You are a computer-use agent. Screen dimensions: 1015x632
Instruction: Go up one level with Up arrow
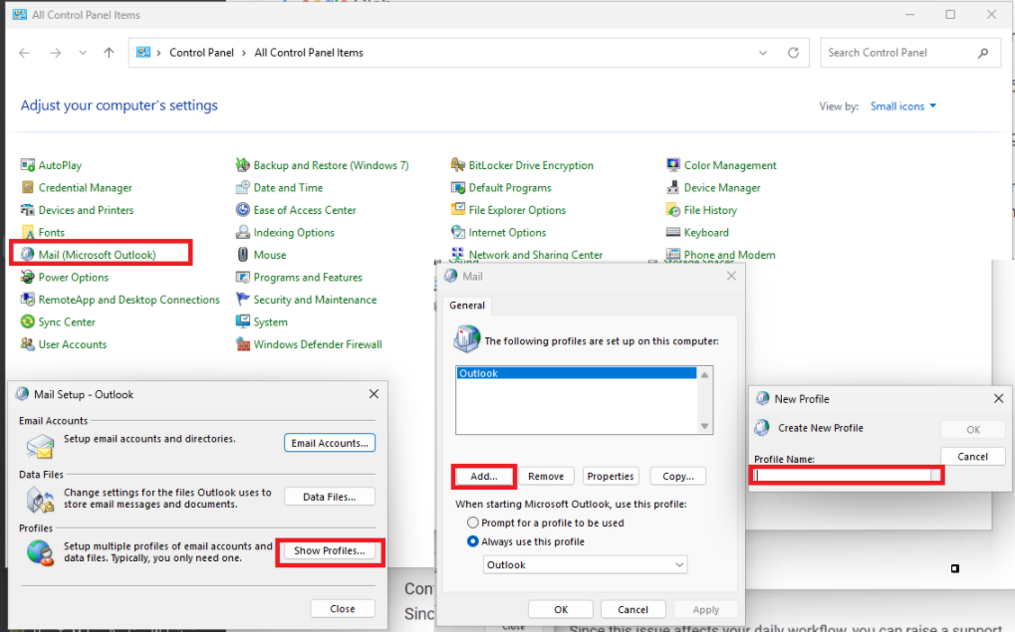tap(109, 53)
